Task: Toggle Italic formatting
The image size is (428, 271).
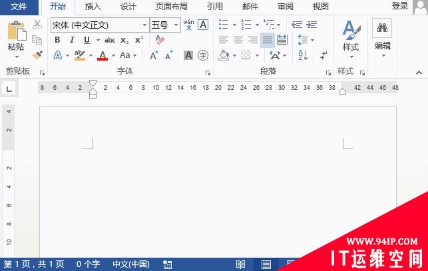Action: click(x=72, y=40)
